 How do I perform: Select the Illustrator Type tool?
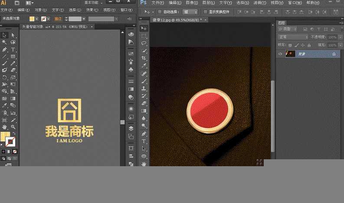tap(13, 49)
